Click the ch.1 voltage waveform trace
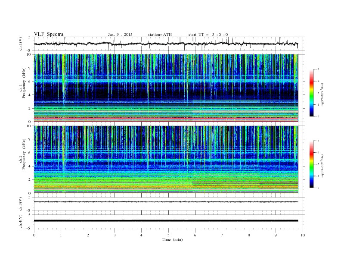Viewport: 341px width, 264px height. click(x=166, y=44)
